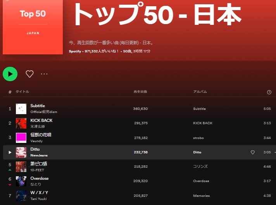Like the playlist with the heart icon
The height and width of the screenshot is (205, 276).
click(x=29, y=74)
